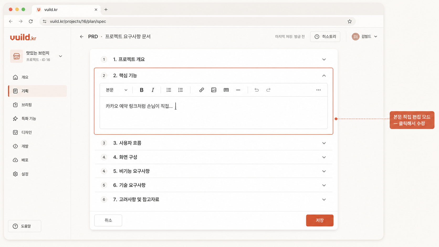The width and height of the screenshot is (439, 247).
Task: Open 히스토리 version history
Action: [325, 37]
